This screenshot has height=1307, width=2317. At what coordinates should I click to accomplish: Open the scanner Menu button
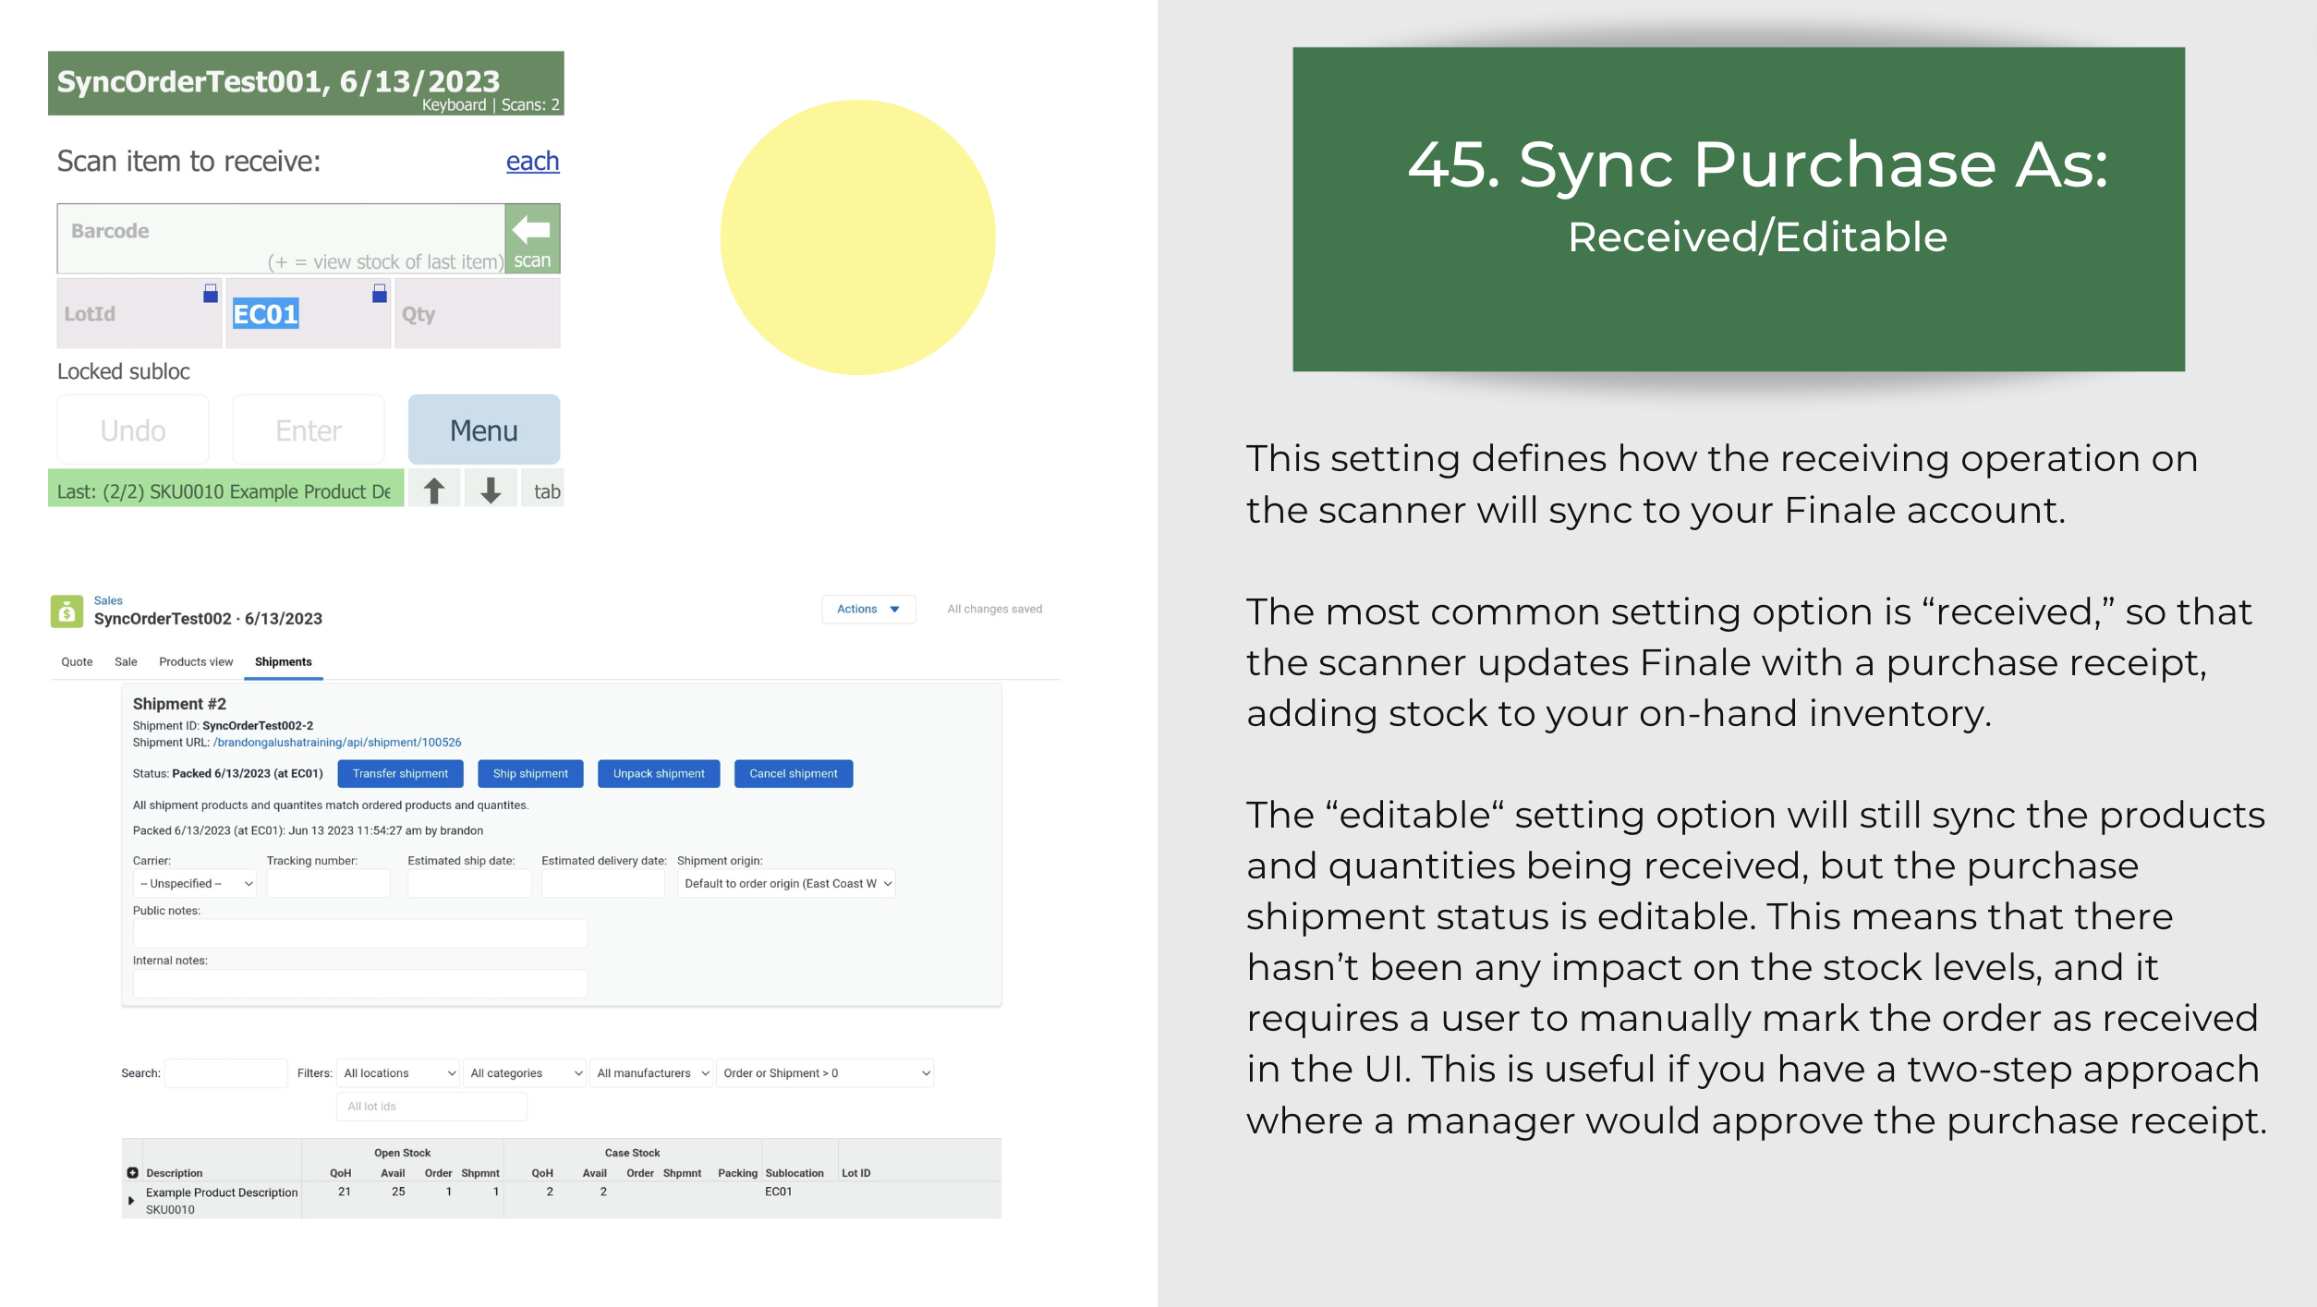484,430
